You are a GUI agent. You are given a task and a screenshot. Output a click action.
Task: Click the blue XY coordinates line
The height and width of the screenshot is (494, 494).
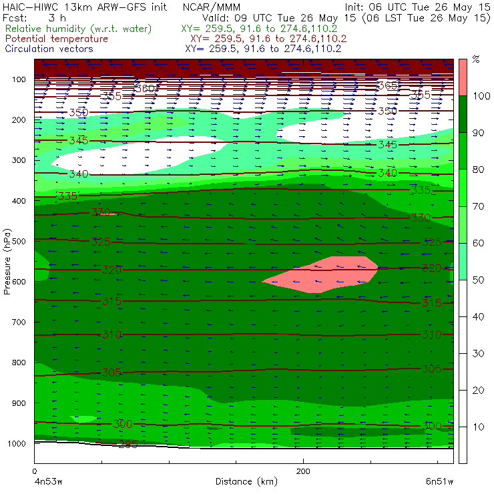[x=263, y=49]
